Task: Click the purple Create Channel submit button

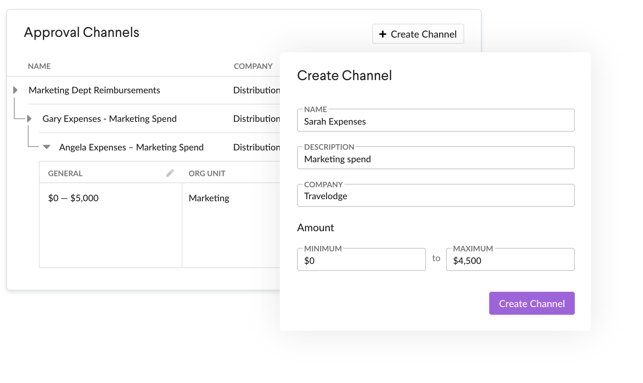Action: point(532,303)
